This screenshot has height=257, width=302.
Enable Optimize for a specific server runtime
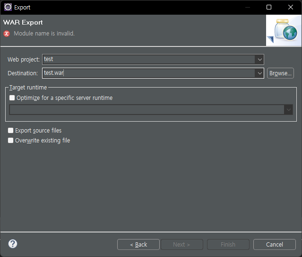12,98
